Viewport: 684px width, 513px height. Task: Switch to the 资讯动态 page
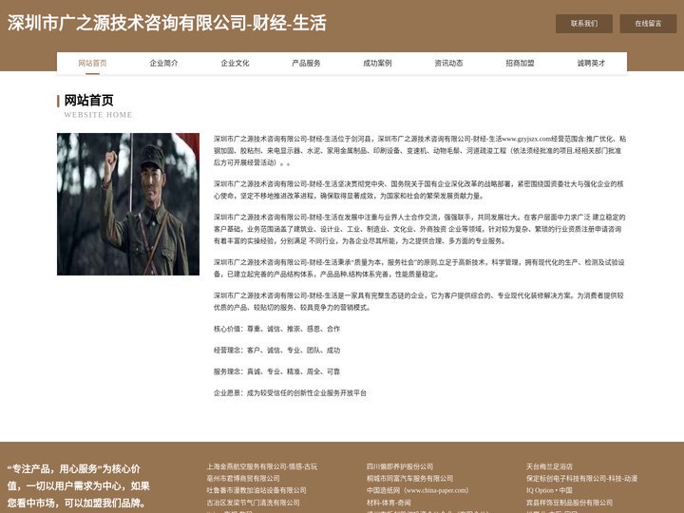(x=448, y=64)
